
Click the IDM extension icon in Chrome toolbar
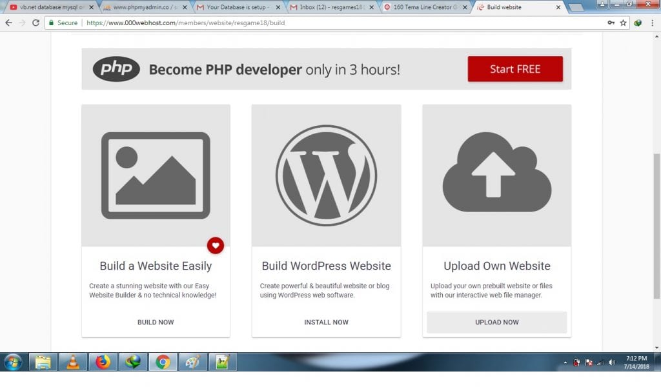click(x=638, y=23)
